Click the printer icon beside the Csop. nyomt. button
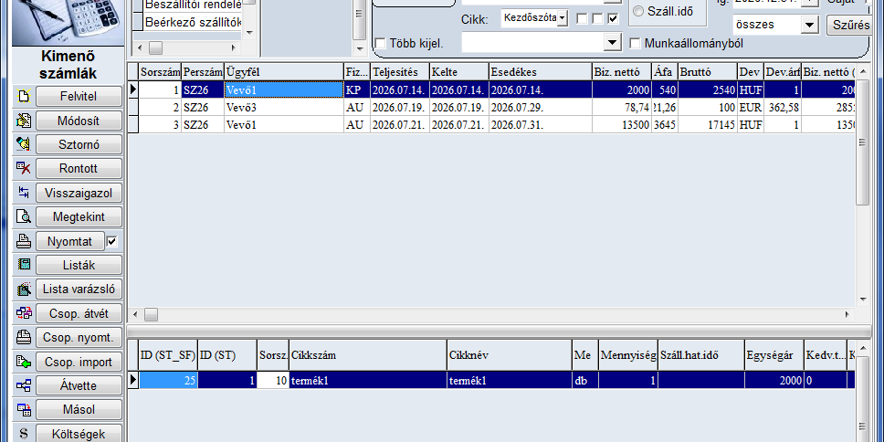This screenshot has width=884, height=442. pyautogui.click(x=23, y=337)
